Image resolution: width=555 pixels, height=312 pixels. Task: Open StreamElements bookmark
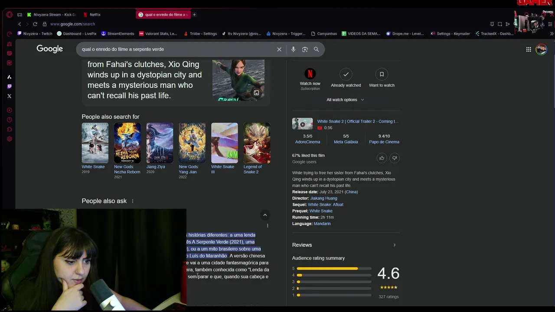tap(118, 34)
